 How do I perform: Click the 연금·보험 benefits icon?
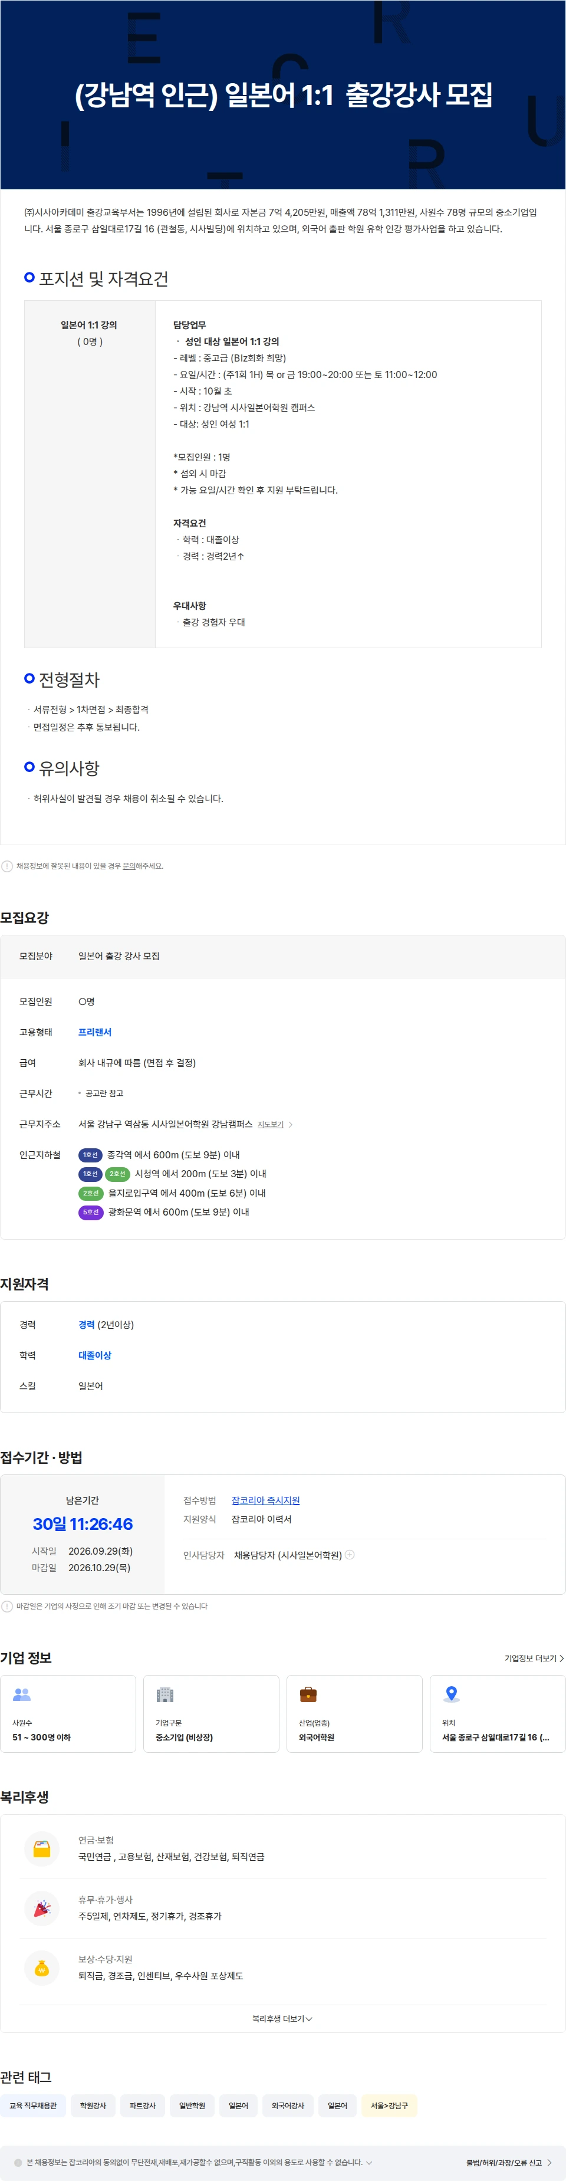point(41,1848)
